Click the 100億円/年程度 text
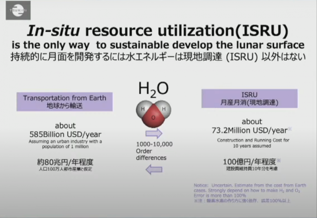 pos(249,161)
